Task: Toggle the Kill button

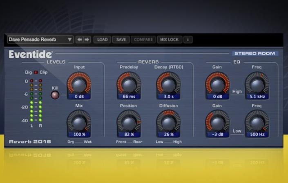Action: (x=55, y=95)
